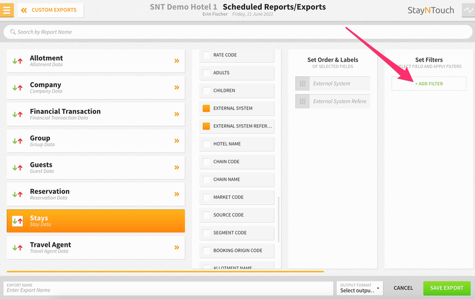Edit the External System Reference label field
This screenshot has height=299, width=475.
pyautogui.click(x=340, y=101)
